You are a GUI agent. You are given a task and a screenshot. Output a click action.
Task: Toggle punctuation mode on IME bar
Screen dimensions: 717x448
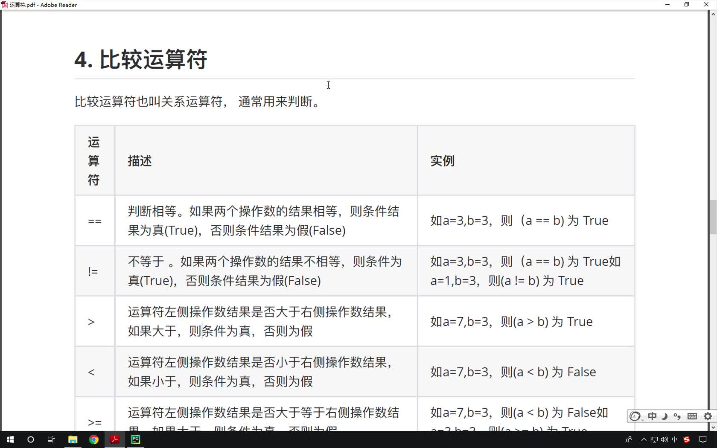[x=677, y=416]
